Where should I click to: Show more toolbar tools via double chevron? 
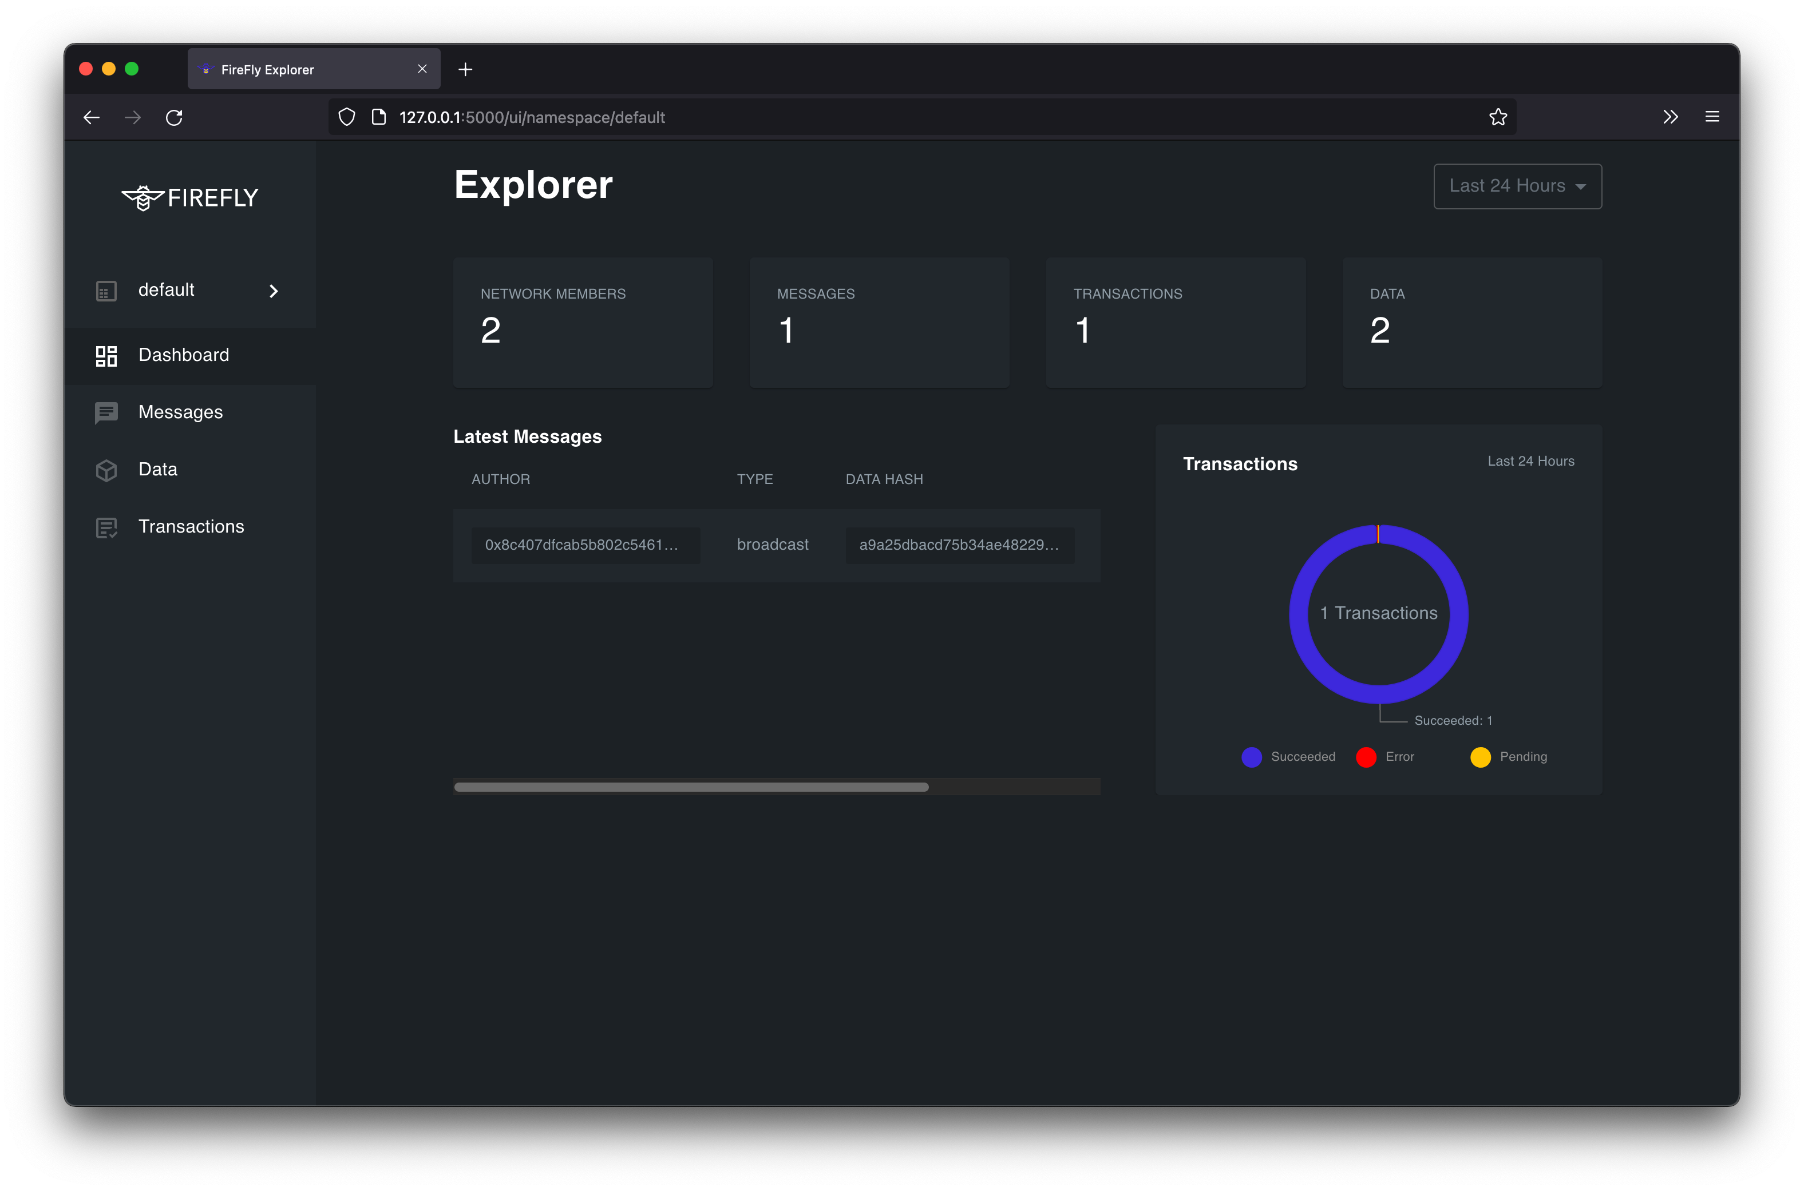[1670, 117]
